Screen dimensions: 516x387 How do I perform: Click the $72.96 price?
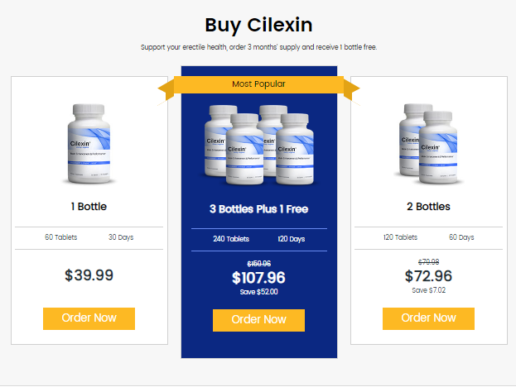tap(428, 276)
